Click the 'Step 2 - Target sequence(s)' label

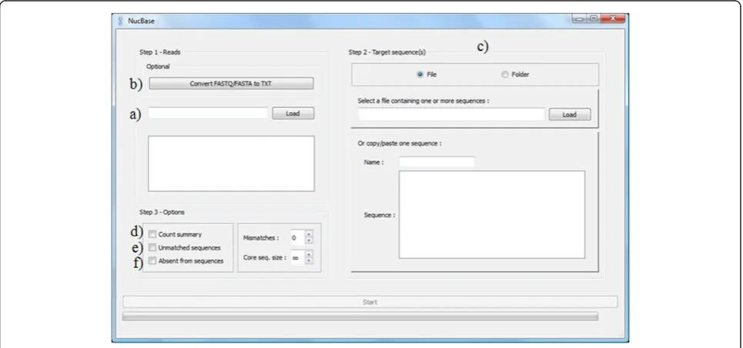click(x=387, y=52)
